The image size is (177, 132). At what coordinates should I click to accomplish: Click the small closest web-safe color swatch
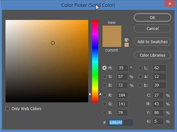click(x=126, y=45)
